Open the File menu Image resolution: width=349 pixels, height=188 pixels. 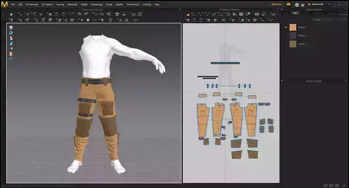(13, 5)
